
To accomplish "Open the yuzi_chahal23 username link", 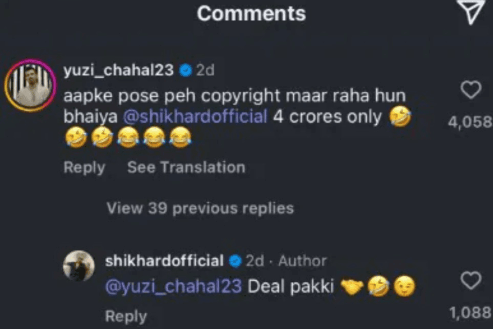I will (x=119, y=72).
